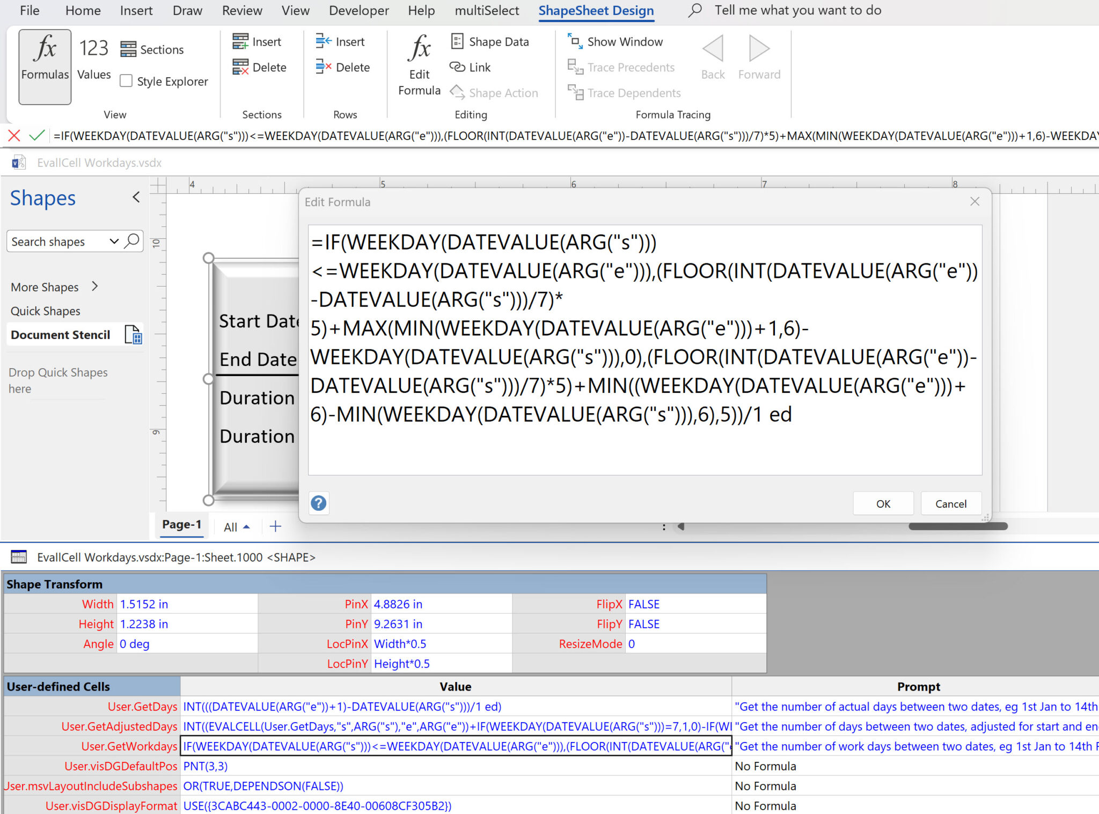1099x814 pixels.
Task: Confirm formula with the OK button
Action: coord(883,503)
